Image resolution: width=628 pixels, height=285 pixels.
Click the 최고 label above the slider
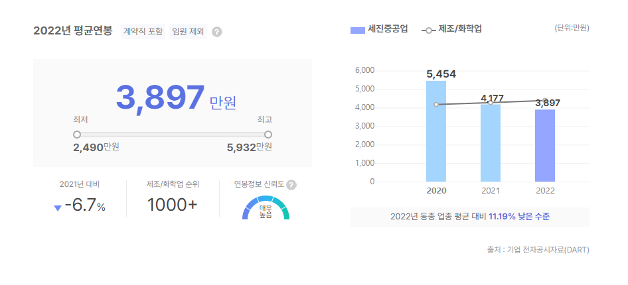click(265, 119)
